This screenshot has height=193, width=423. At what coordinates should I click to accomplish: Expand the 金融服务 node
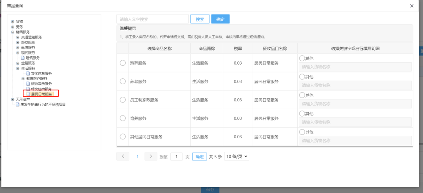pos(18,63)
